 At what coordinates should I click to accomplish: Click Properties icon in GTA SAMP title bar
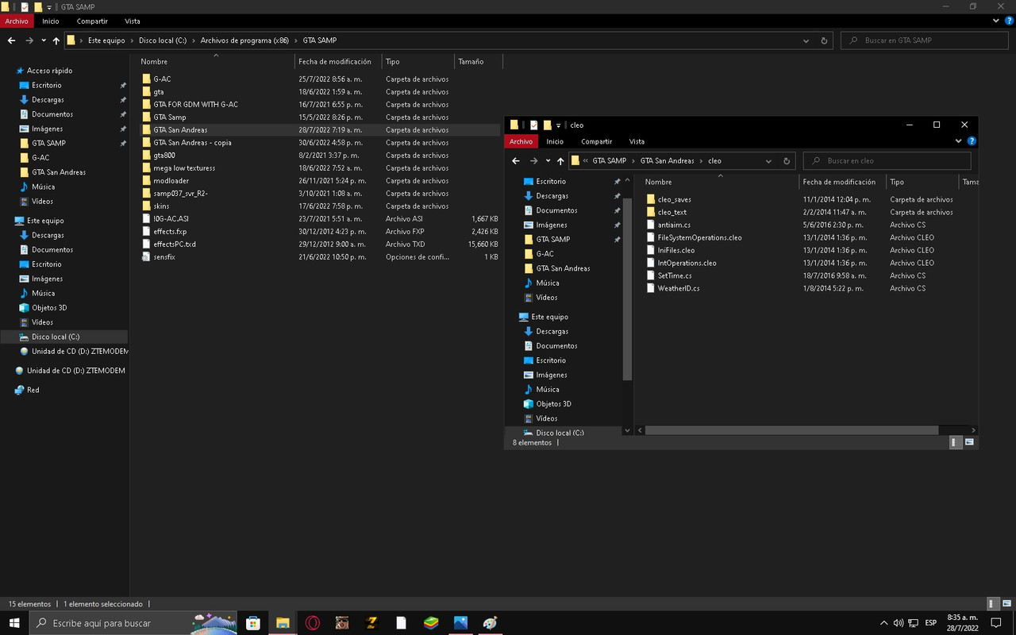25,7
